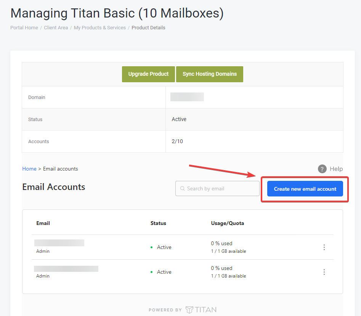The image size is (361, 316).
Task: Go to Portal Home breadcrumb
Action: click(24, 27)
